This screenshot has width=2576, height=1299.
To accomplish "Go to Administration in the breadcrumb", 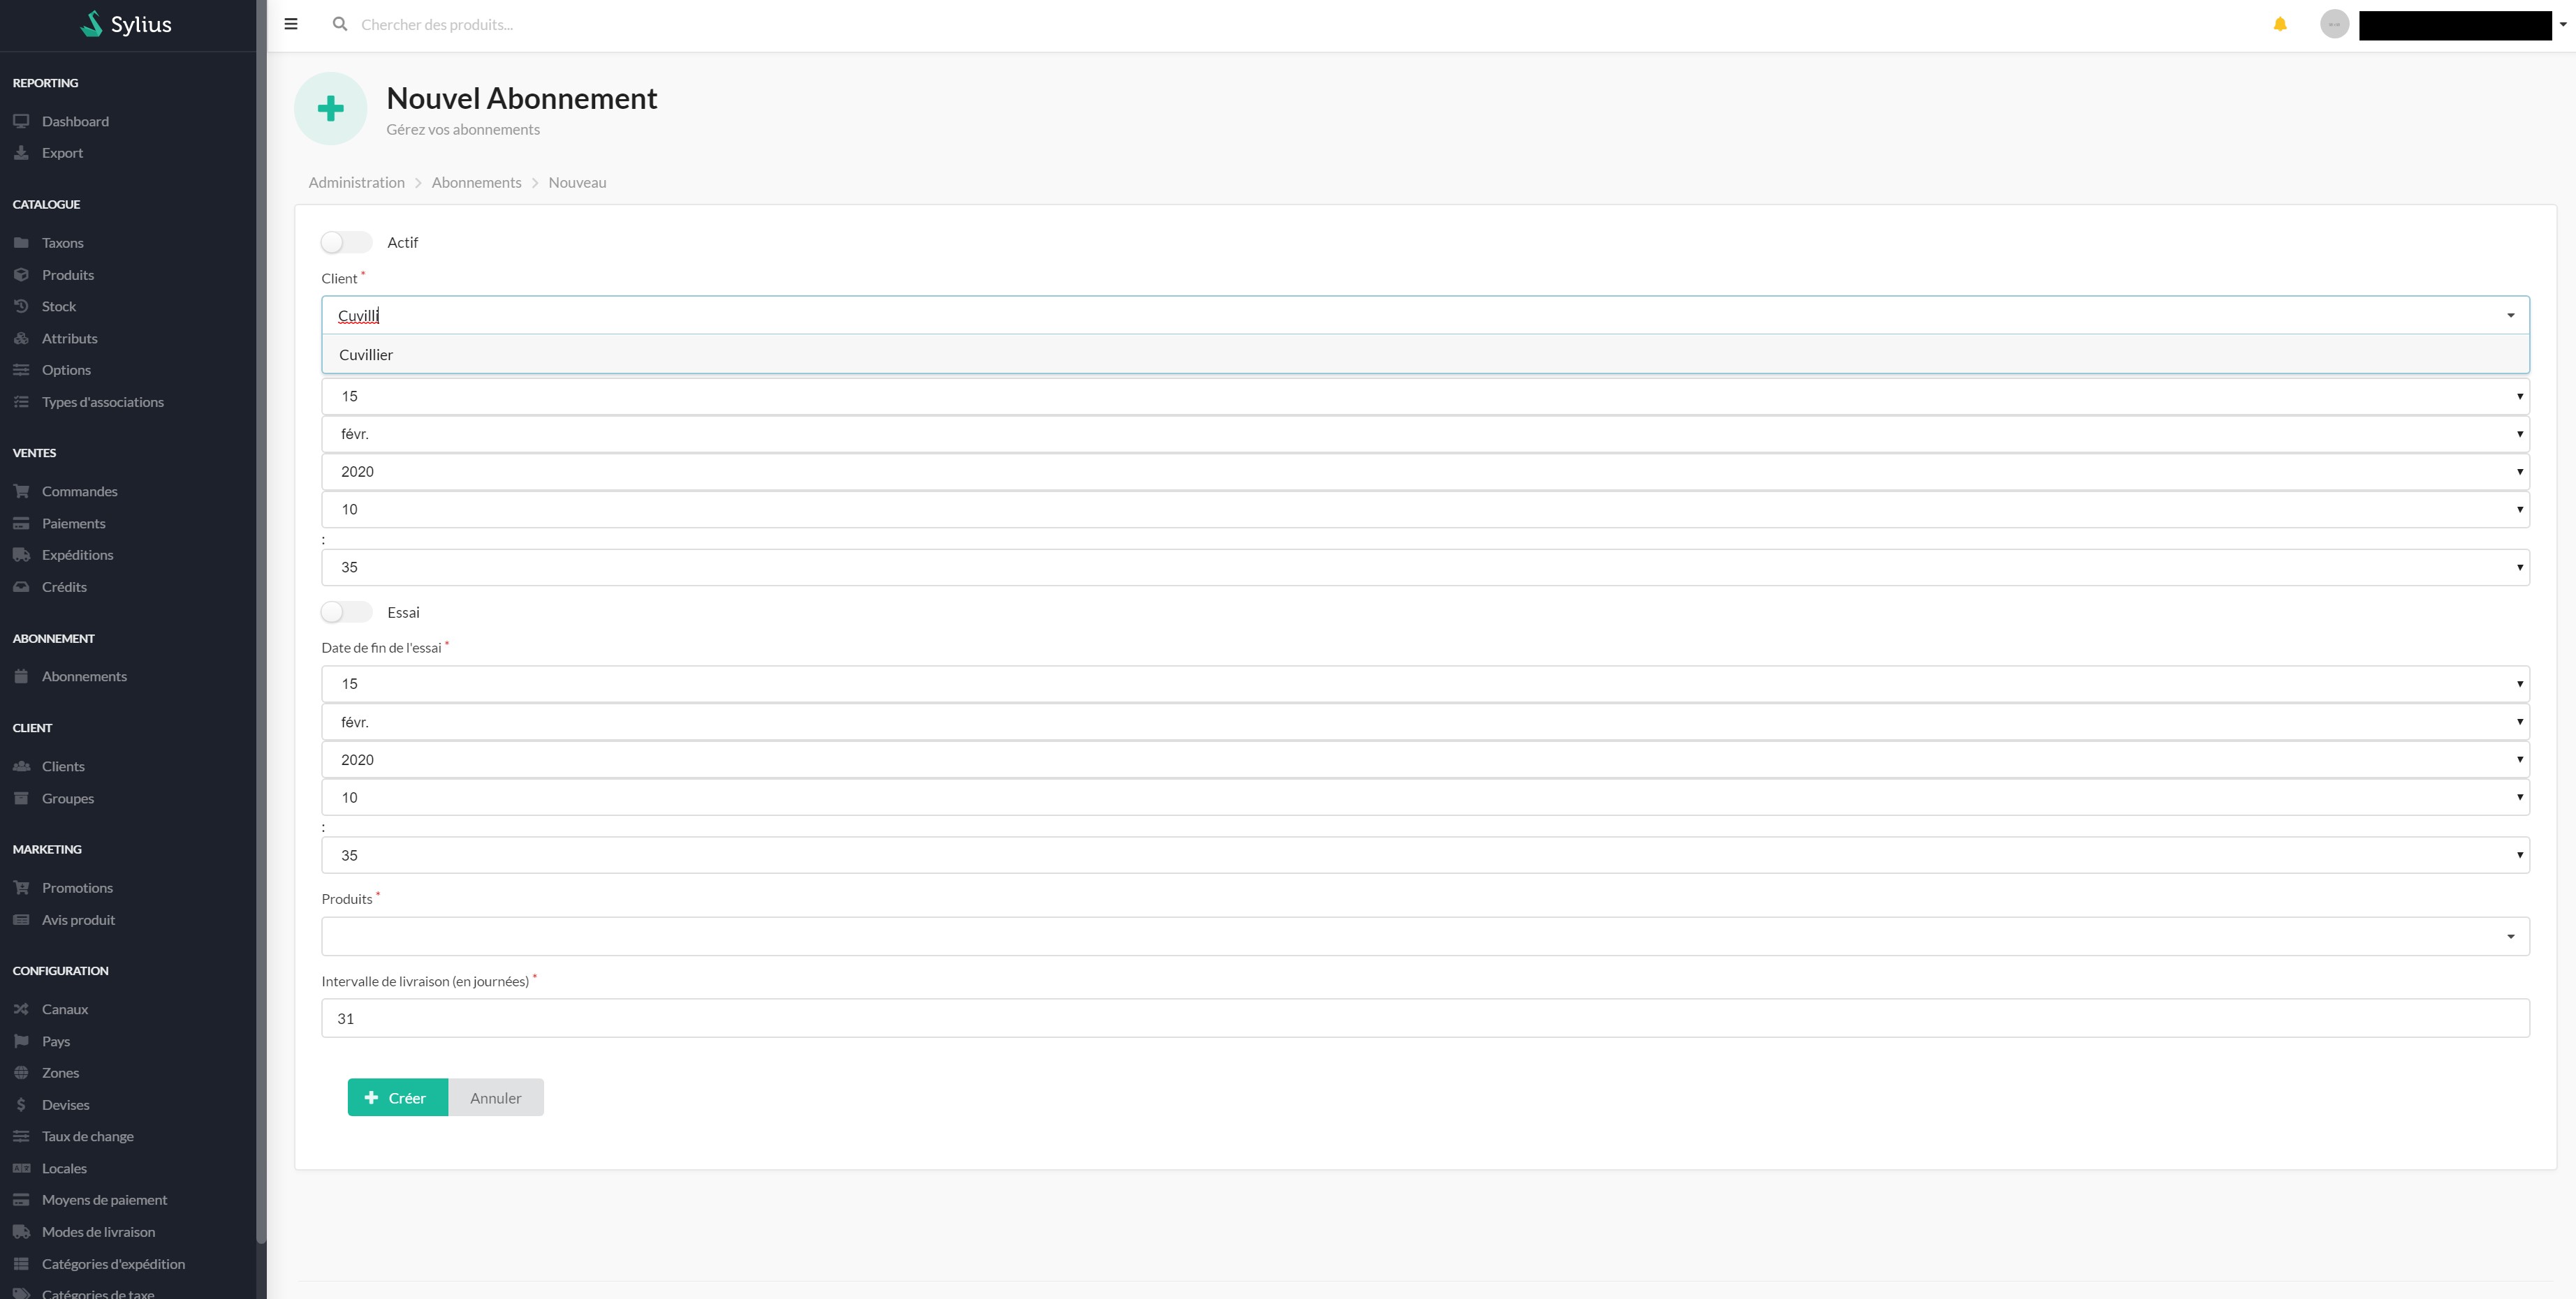I will (x=356, y=182).
